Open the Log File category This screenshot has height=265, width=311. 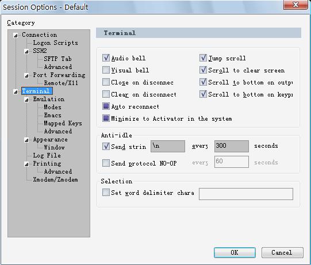[x=47, y=155]
